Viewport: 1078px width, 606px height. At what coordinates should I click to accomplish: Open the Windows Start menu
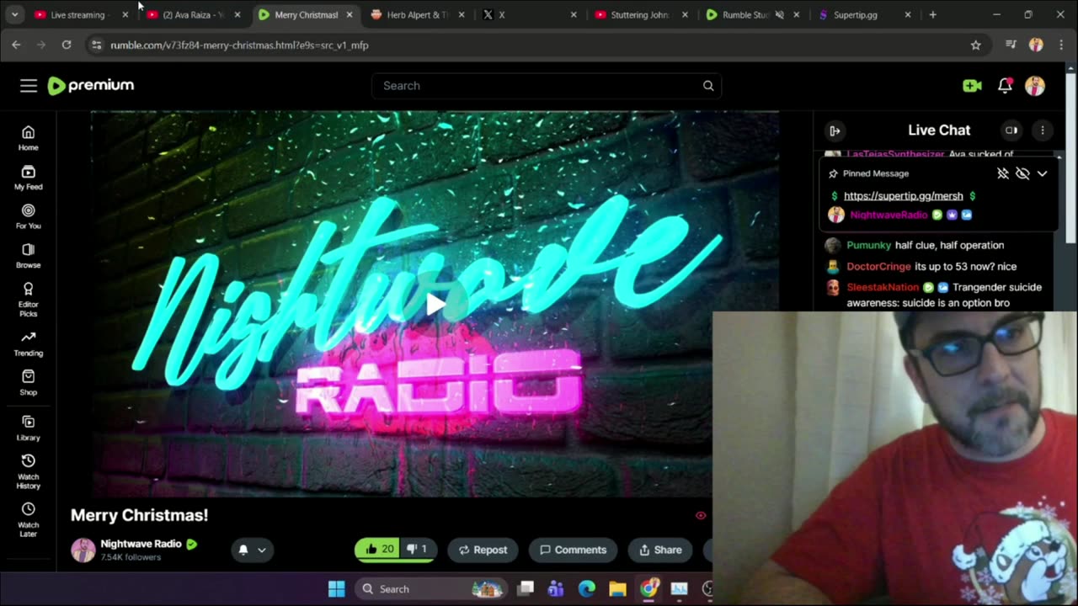point(336,589)
